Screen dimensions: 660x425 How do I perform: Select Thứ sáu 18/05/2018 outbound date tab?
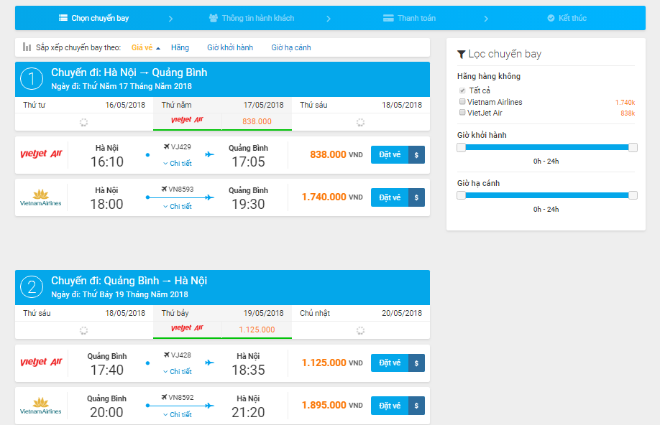[x=361, y=113]
